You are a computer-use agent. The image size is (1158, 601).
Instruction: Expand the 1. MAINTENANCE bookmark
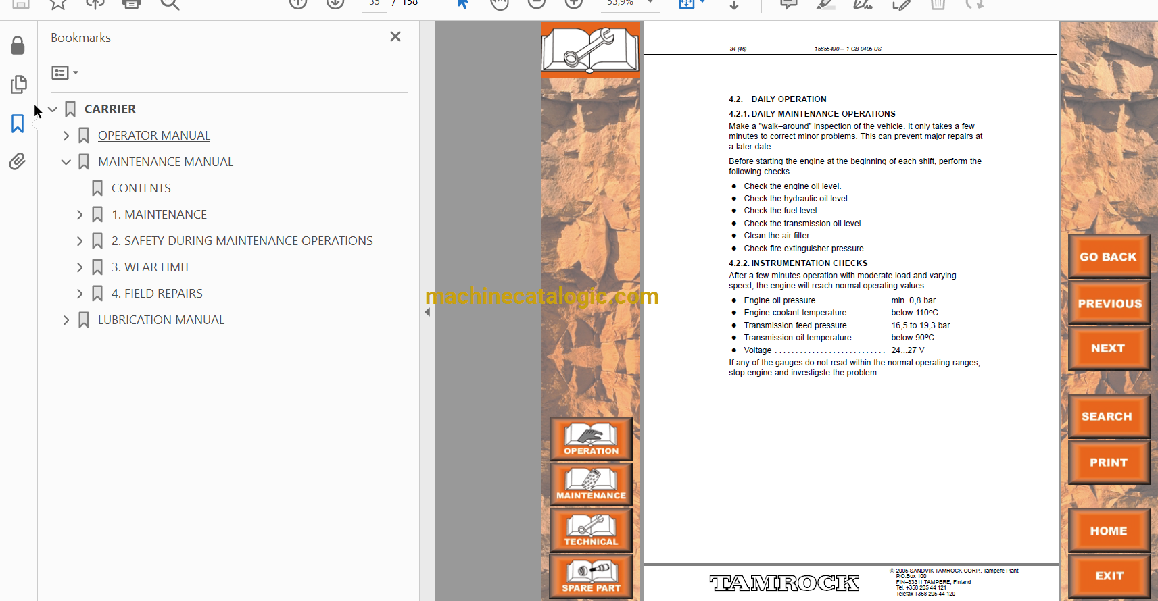(80, 215)
